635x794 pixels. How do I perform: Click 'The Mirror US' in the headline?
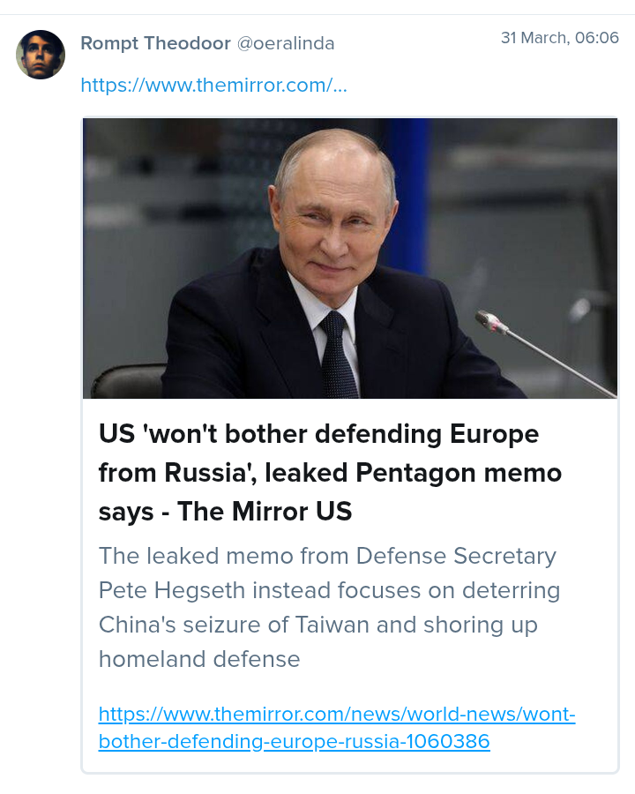click(x=265, y=512)
